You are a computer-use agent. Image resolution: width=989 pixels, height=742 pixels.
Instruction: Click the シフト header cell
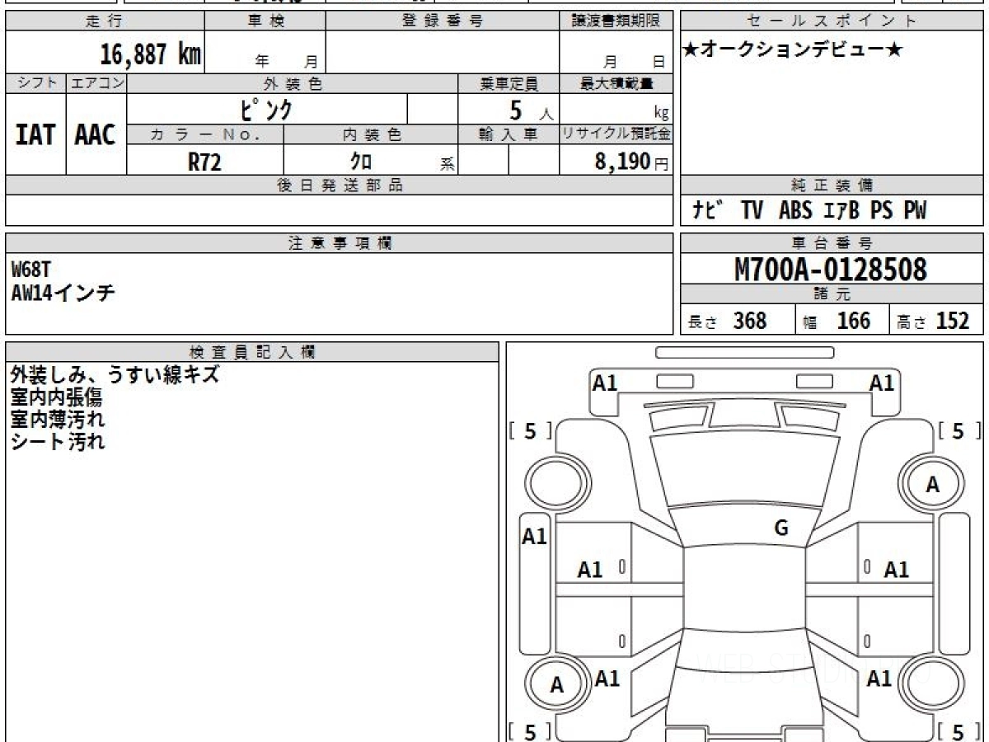36,83
